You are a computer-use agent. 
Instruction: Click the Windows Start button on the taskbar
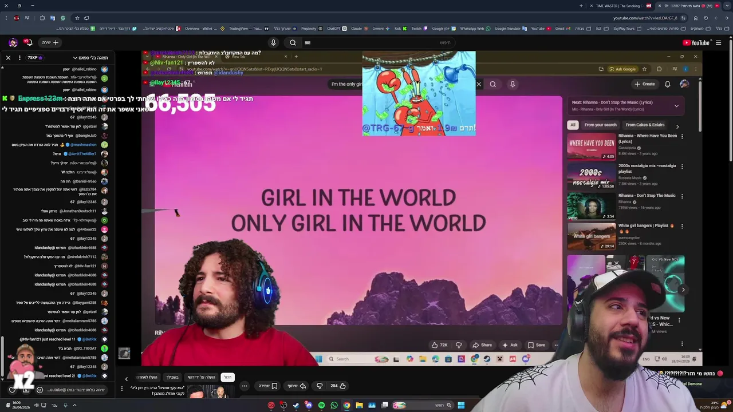tap(461, 405)
